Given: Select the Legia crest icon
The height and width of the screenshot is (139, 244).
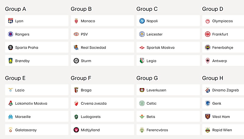Looking at the screenshot, I should (x=142, y=61).
